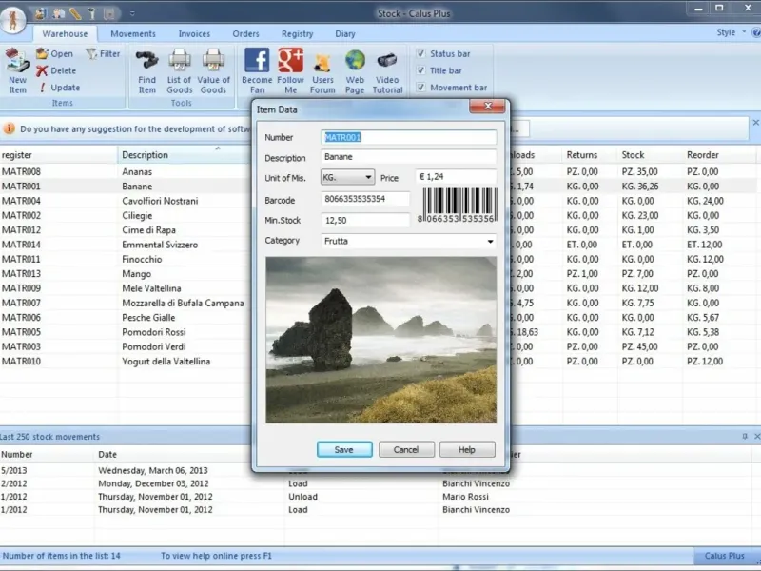The width and height of the screenshot is (761, 571).
Task: Open the Style dropdown menu
Action: (731, 33)
